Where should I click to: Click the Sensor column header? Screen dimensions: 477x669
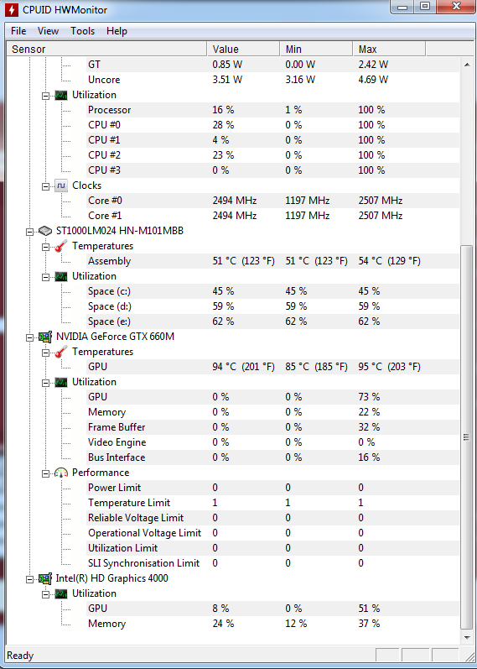[x=106, y=49]
